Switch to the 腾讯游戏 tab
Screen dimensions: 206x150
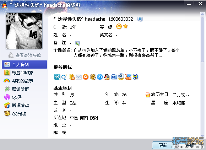pos(24,106)
